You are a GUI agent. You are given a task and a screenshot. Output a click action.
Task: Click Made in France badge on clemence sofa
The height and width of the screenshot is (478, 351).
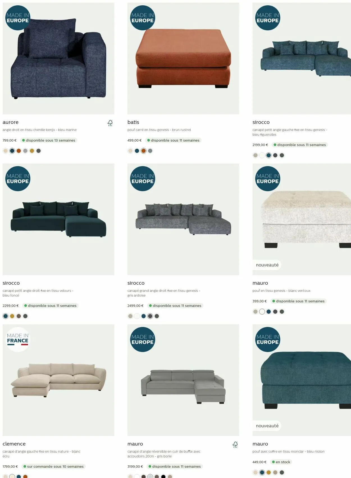[18, 339]
